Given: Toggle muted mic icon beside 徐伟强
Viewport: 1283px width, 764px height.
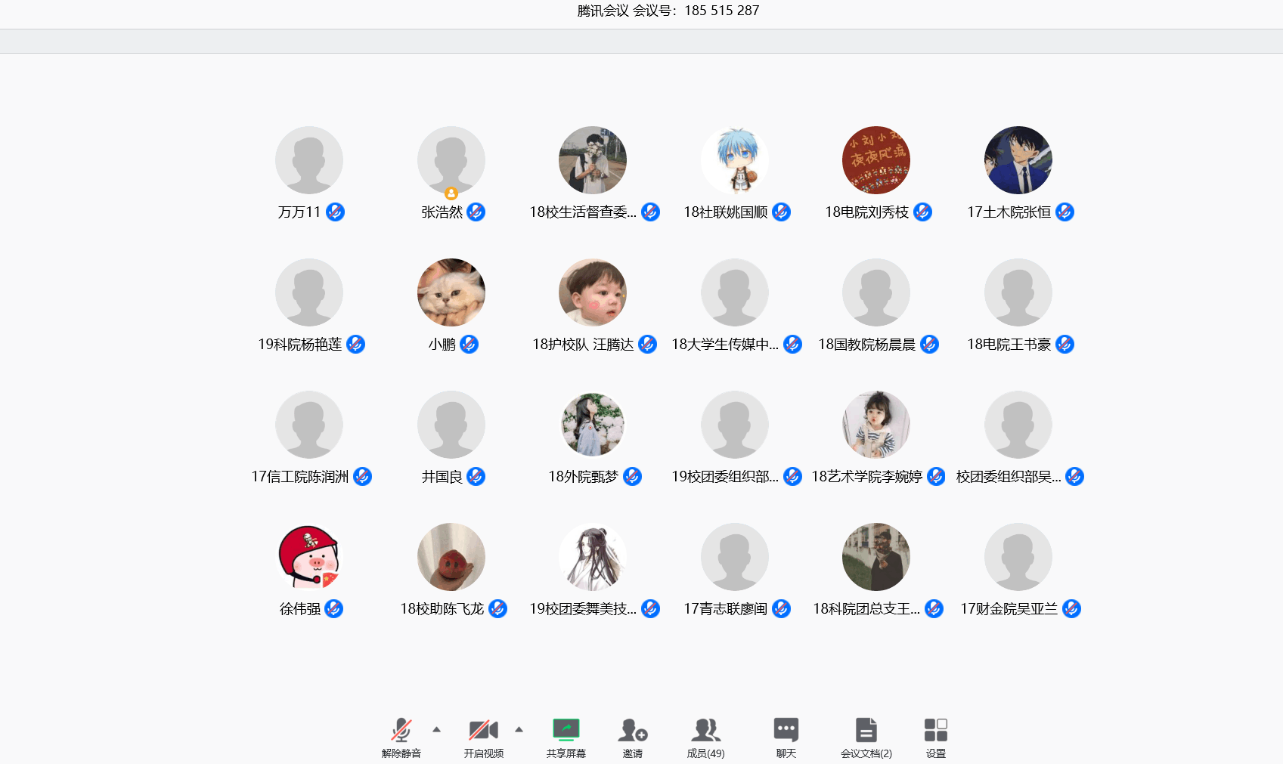Looking at the screenshot, I should [334, 609].
